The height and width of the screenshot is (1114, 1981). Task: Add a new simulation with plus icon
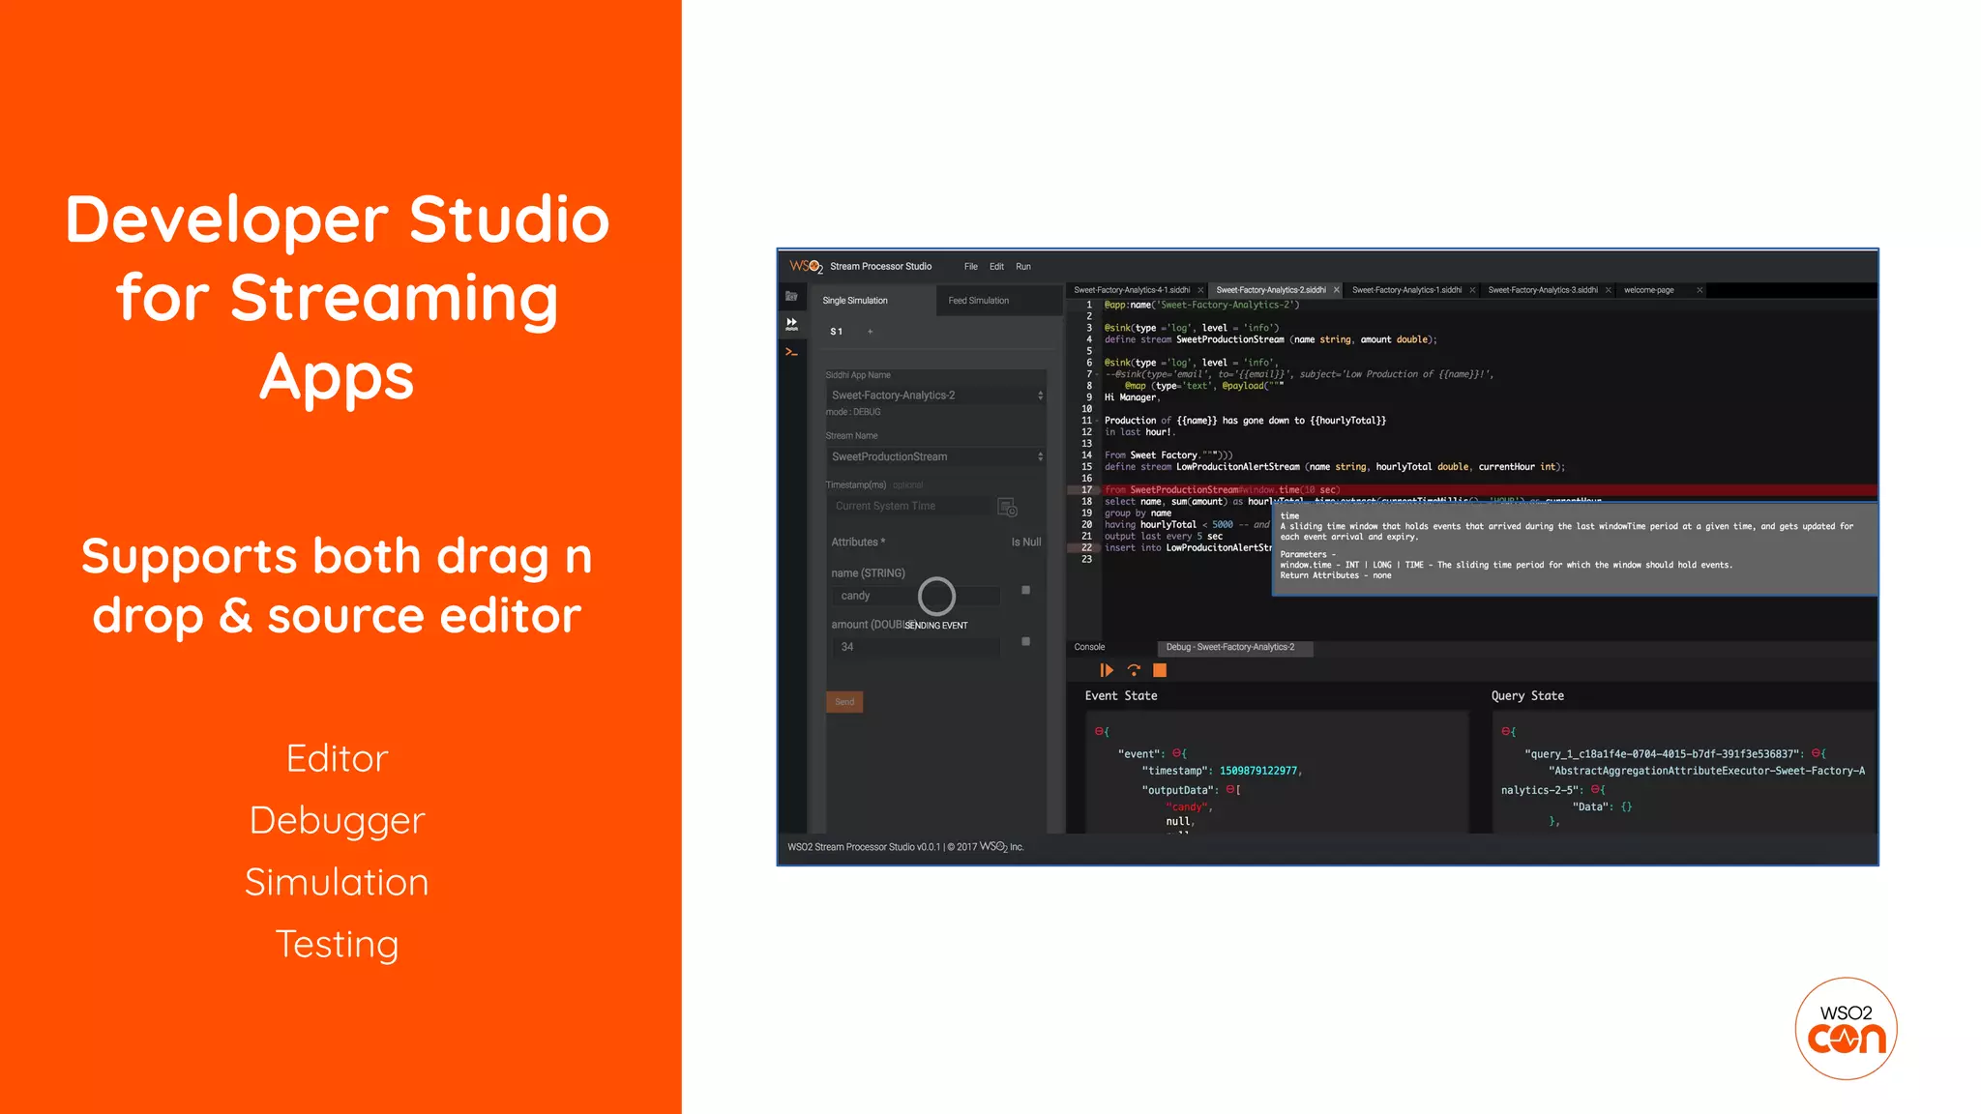click(x=870, y=332)
